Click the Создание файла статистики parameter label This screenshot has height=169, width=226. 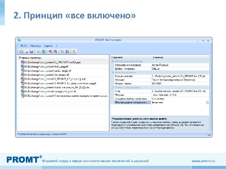[131, 99]
